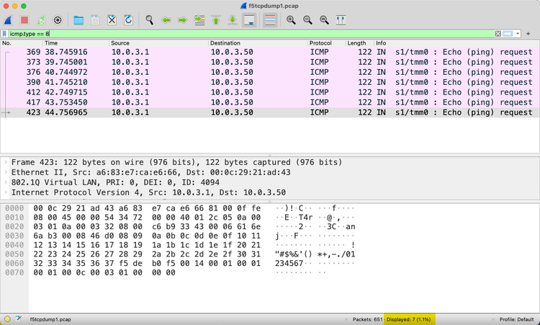The width and height of the screenshot is (540, 325).
Task: Open capture options gear icon
Action: click(58, 20)
